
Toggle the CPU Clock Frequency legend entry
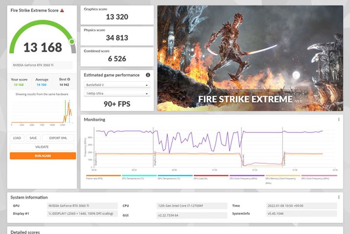(247, 177)
